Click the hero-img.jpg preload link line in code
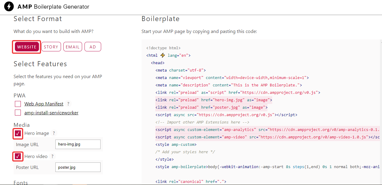The width and height of the screenshot is (382, 185). 214,100
